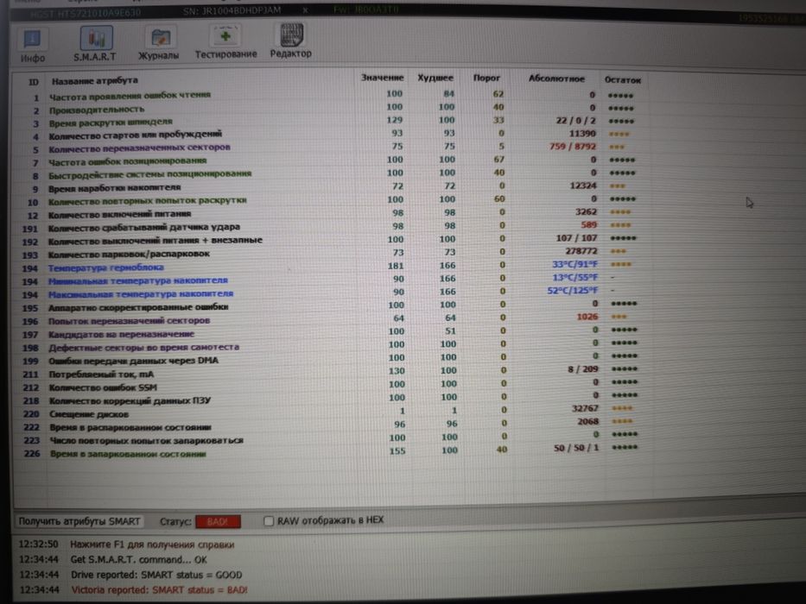Select row Смещение дисков
The width and height of the screenshot is (806, 604).
(x=332, y=412)
